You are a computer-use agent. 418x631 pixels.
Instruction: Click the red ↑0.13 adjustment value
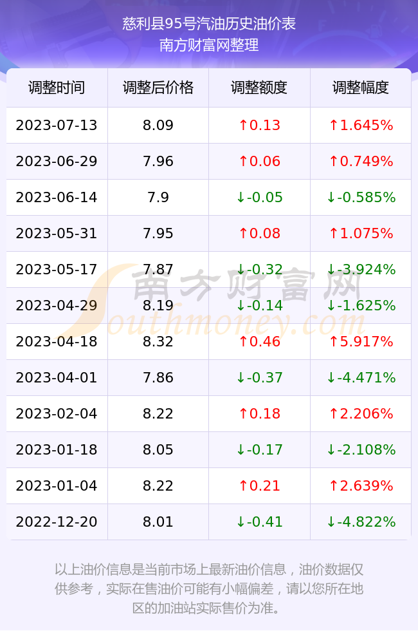point(259,125)
